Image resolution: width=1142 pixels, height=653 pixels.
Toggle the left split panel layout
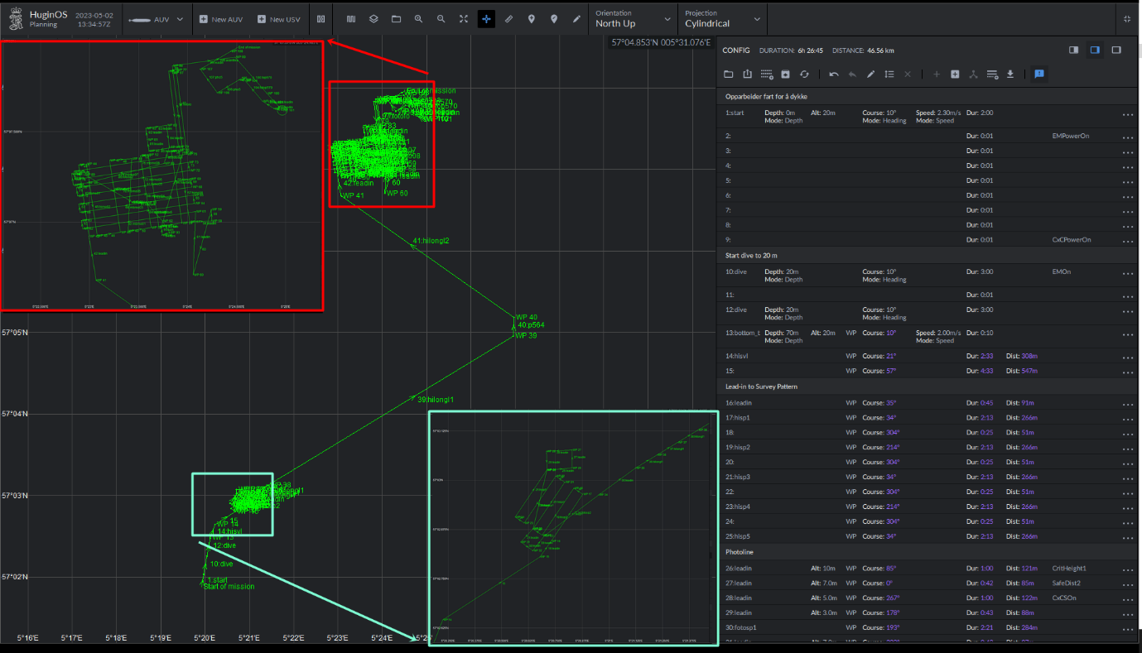1073,50
